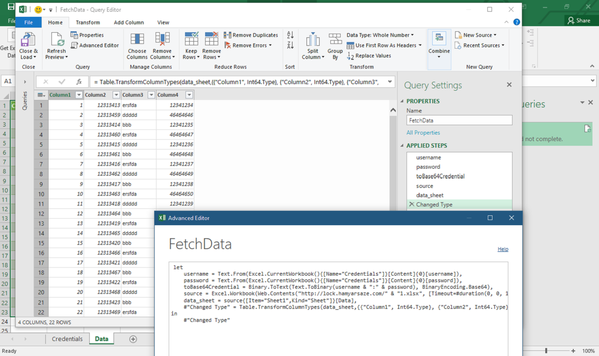
Task: Collapse the Query Editor ribbon
Action: (x=507, y=22)
